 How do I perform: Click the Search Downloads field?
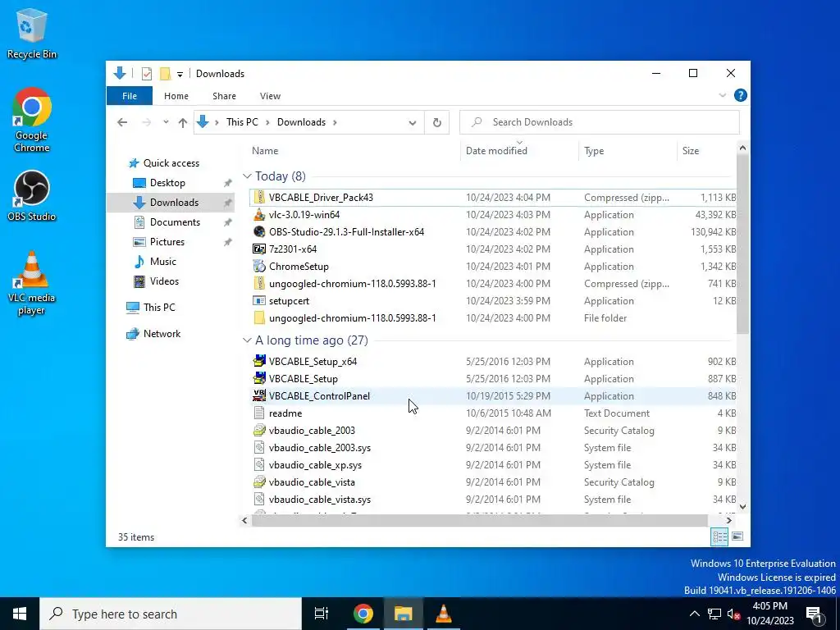(600, 122)
